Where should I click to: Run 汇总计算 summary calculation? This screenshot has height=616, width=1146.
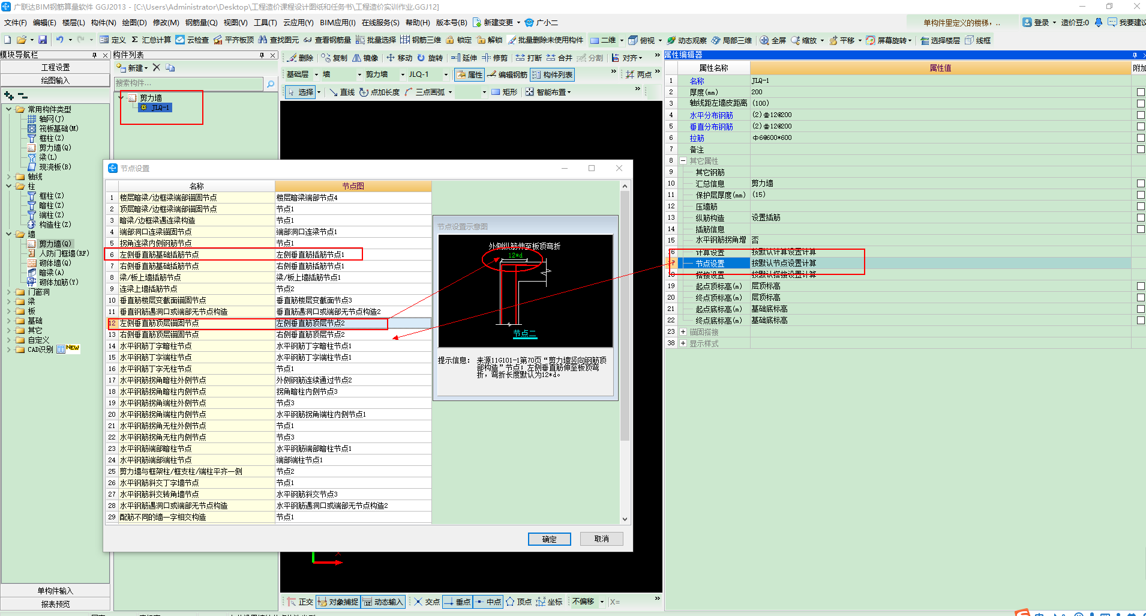pos(151,40)
